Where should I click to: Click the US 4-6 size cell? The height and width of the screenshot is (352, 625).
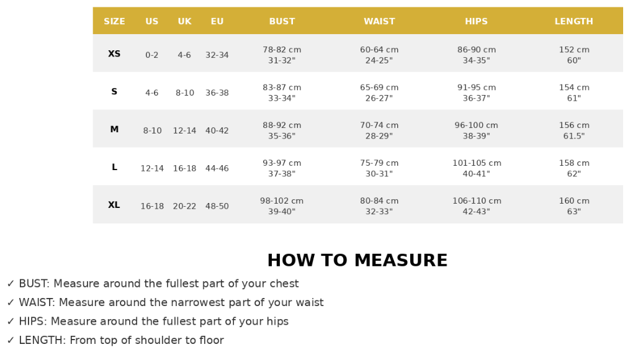[152, 93]
